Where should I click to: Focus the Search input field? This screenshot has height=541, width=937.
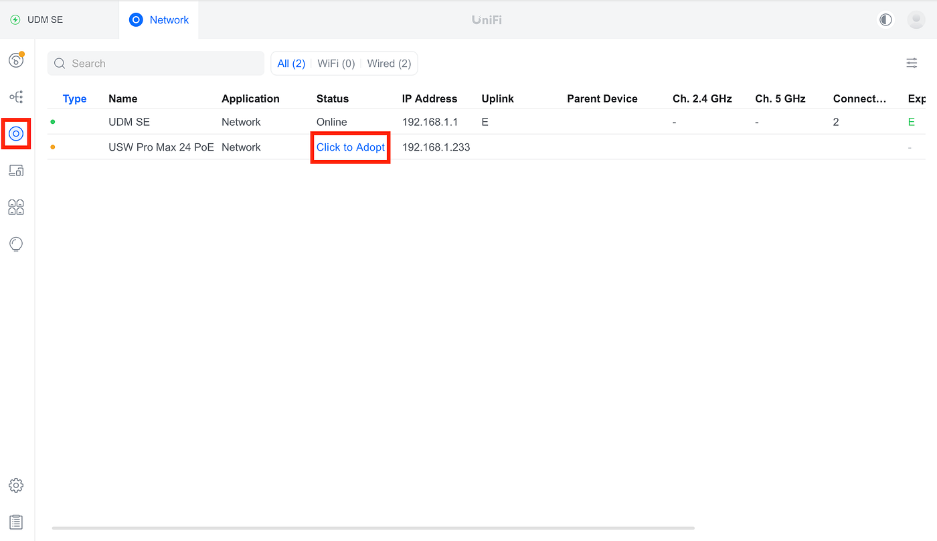(x=156, y=64)
